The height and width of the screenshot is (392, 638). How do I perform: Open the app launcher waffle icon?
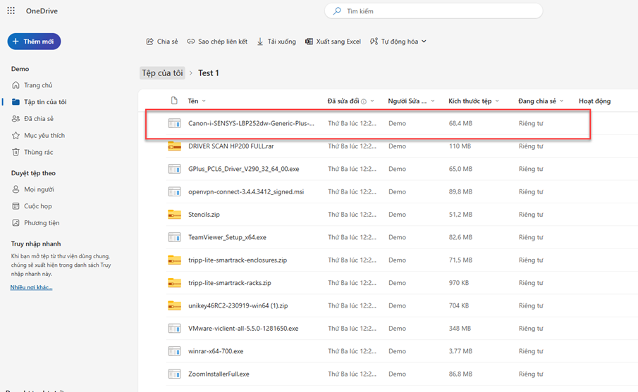click(x=11, y=11)
